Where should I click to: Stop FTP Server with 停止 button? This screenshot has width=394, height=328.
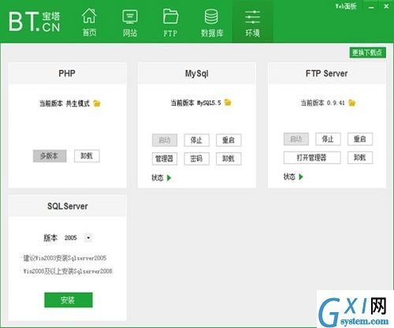coord(328,139)
